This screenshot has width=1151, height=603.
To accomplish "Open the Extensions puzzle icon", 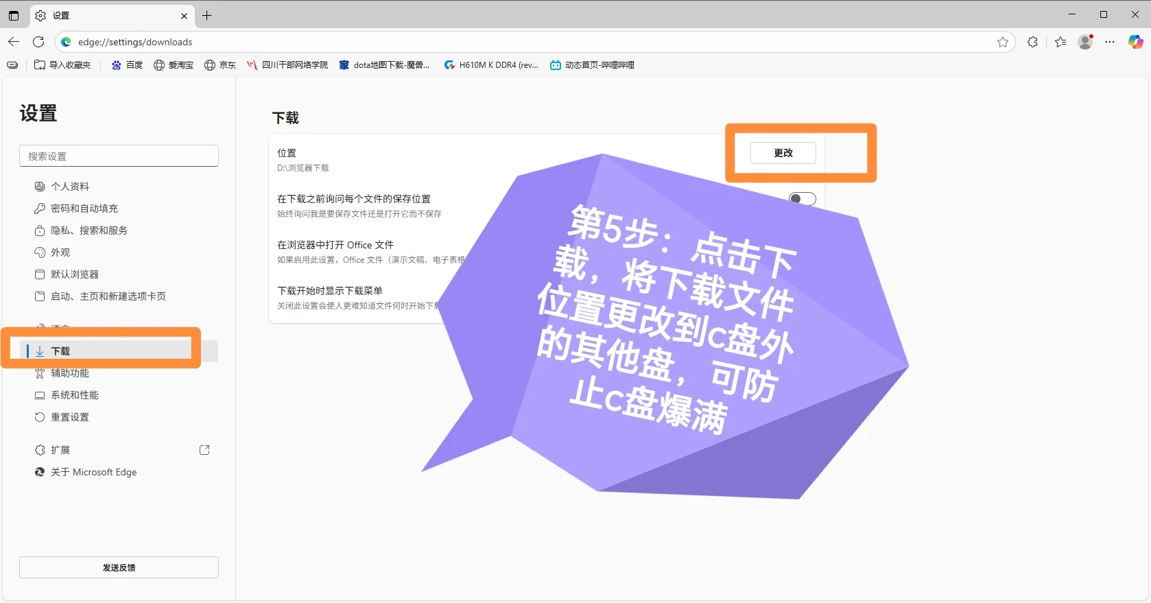I will pyautogui.click(x=1032, y=42).
